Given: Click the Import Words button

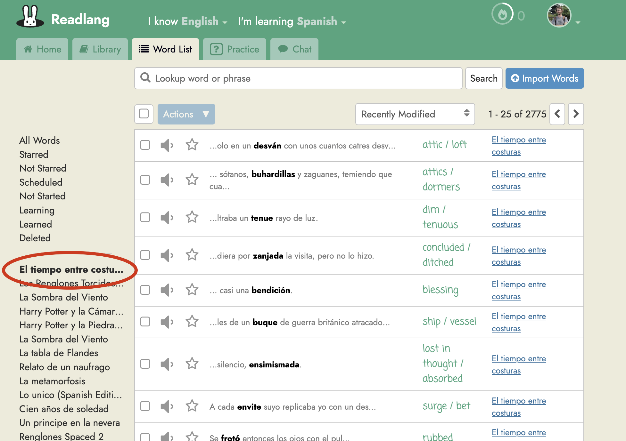Looking at the screenshot, I should [x=544, y=78].
